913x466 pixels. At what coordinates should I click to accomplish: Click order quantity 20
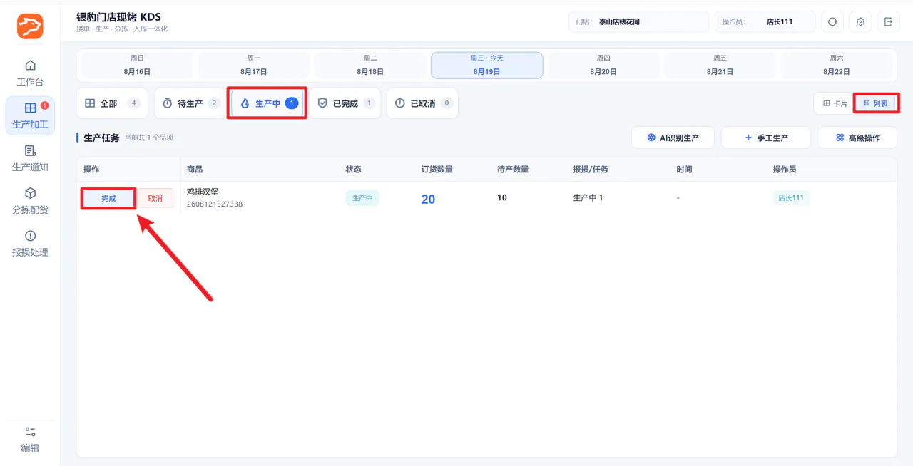click(x=428, y=200)
